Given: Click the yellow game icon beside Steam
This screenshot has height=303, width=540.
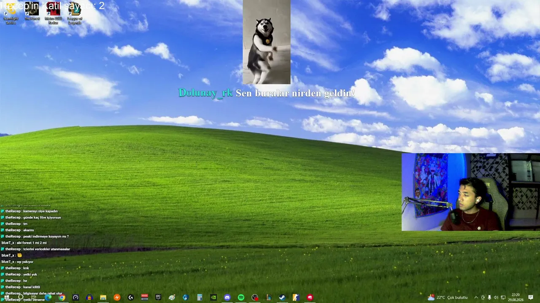Looking at the screenshot, I should [x=296, y=298].
